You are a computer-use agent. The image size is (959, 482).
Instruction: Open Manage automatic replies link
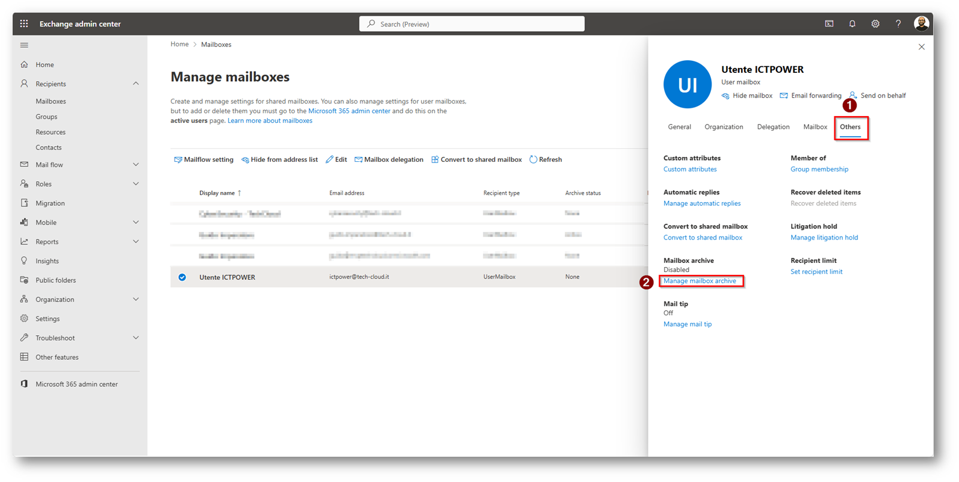tap(702, 203)
